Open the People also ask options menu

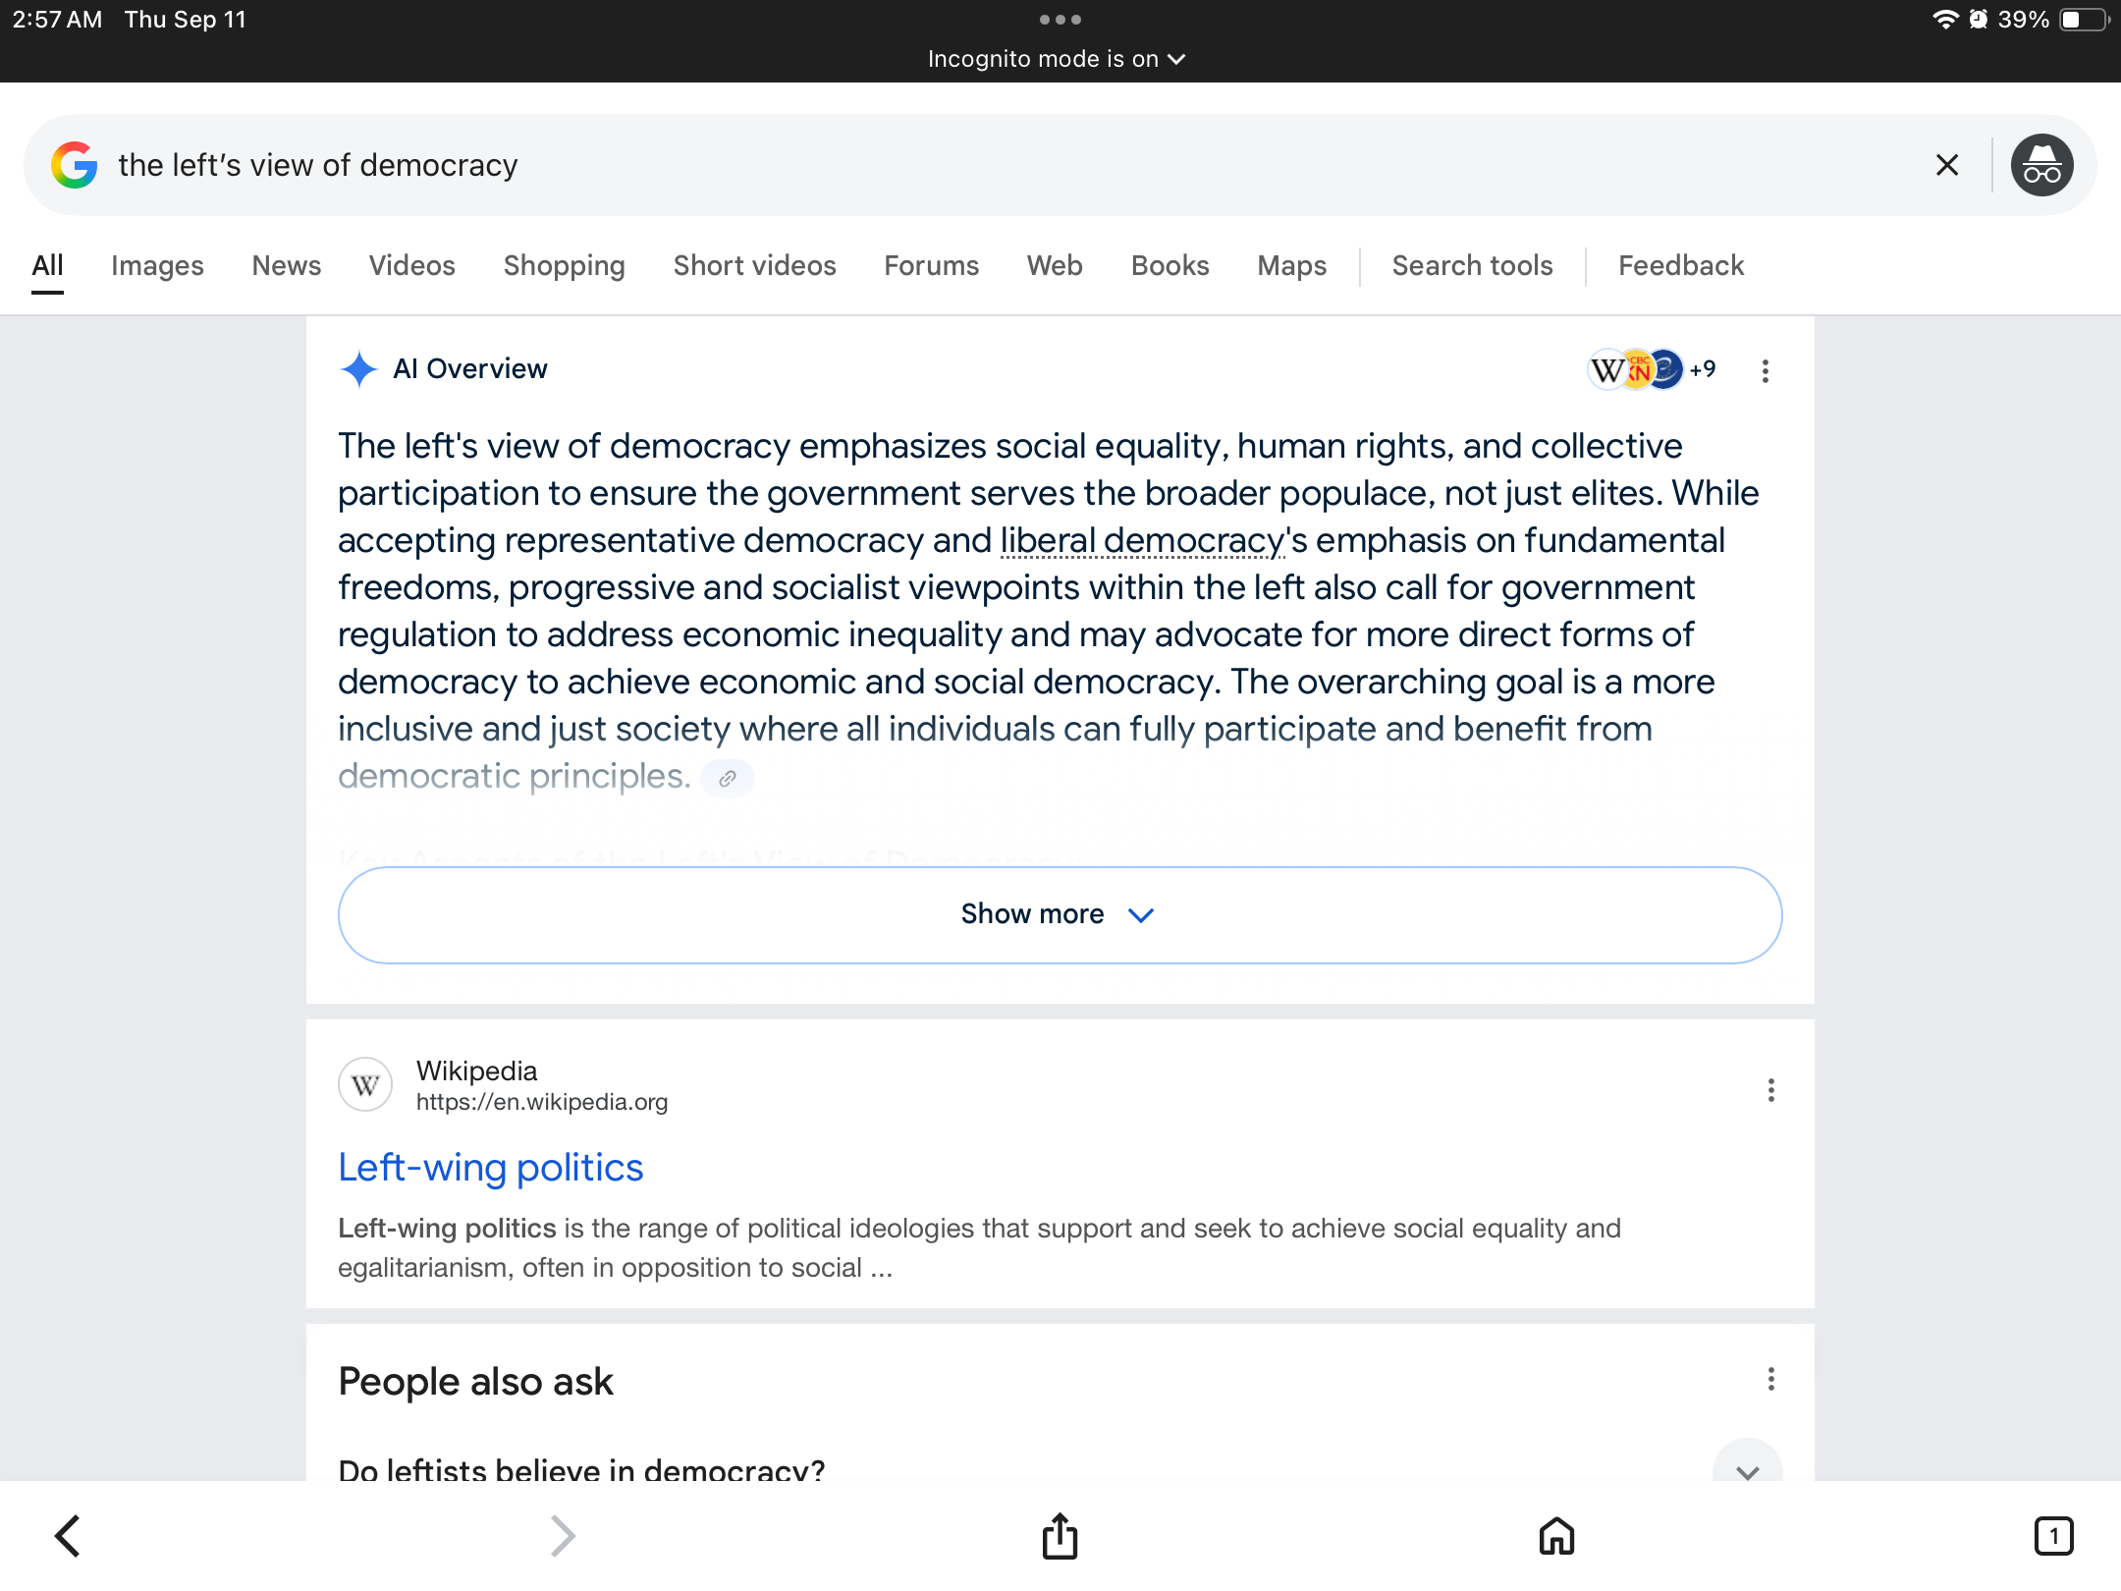[x=1770, y=1379]
